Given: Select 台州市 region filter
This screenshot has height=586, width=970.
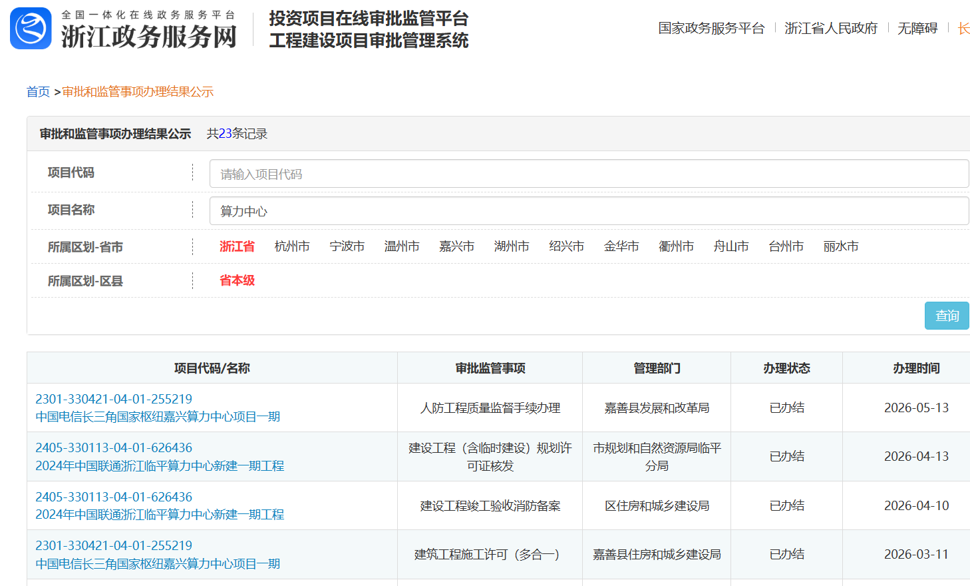Looking at the screenshot, I should pos(786,246).
